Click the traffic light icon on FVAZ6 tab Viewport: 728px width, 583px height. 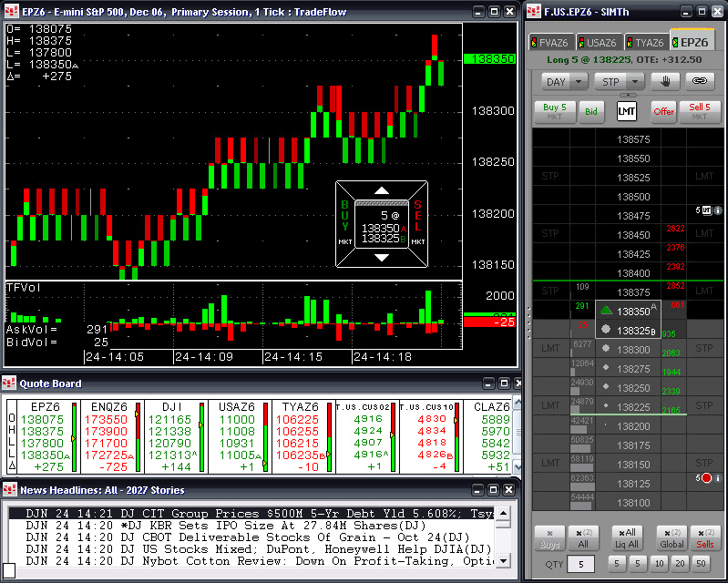click(x=534, y=43)
